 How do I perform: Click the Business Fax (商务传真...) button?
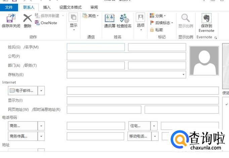pyautogui.click(x=23, y=136)
